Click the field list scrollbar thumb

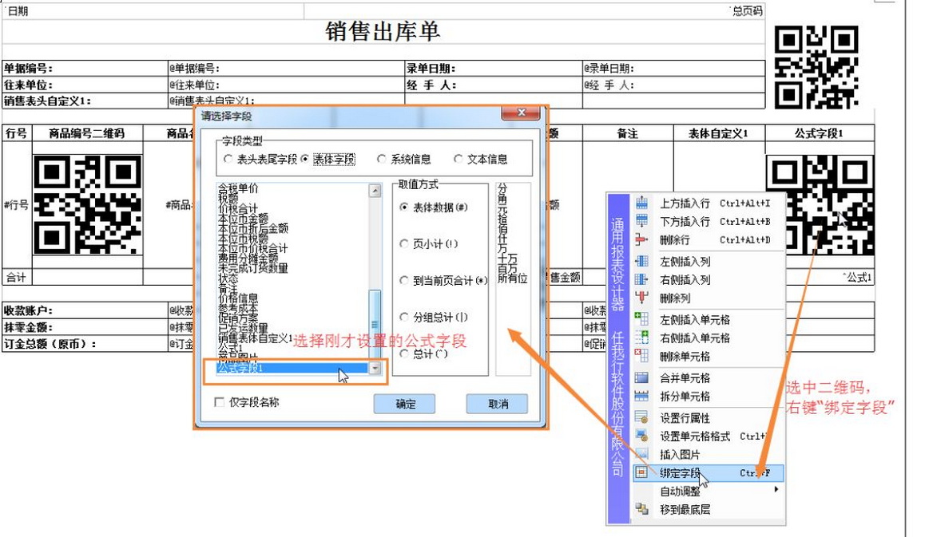[x=375, y=323]
